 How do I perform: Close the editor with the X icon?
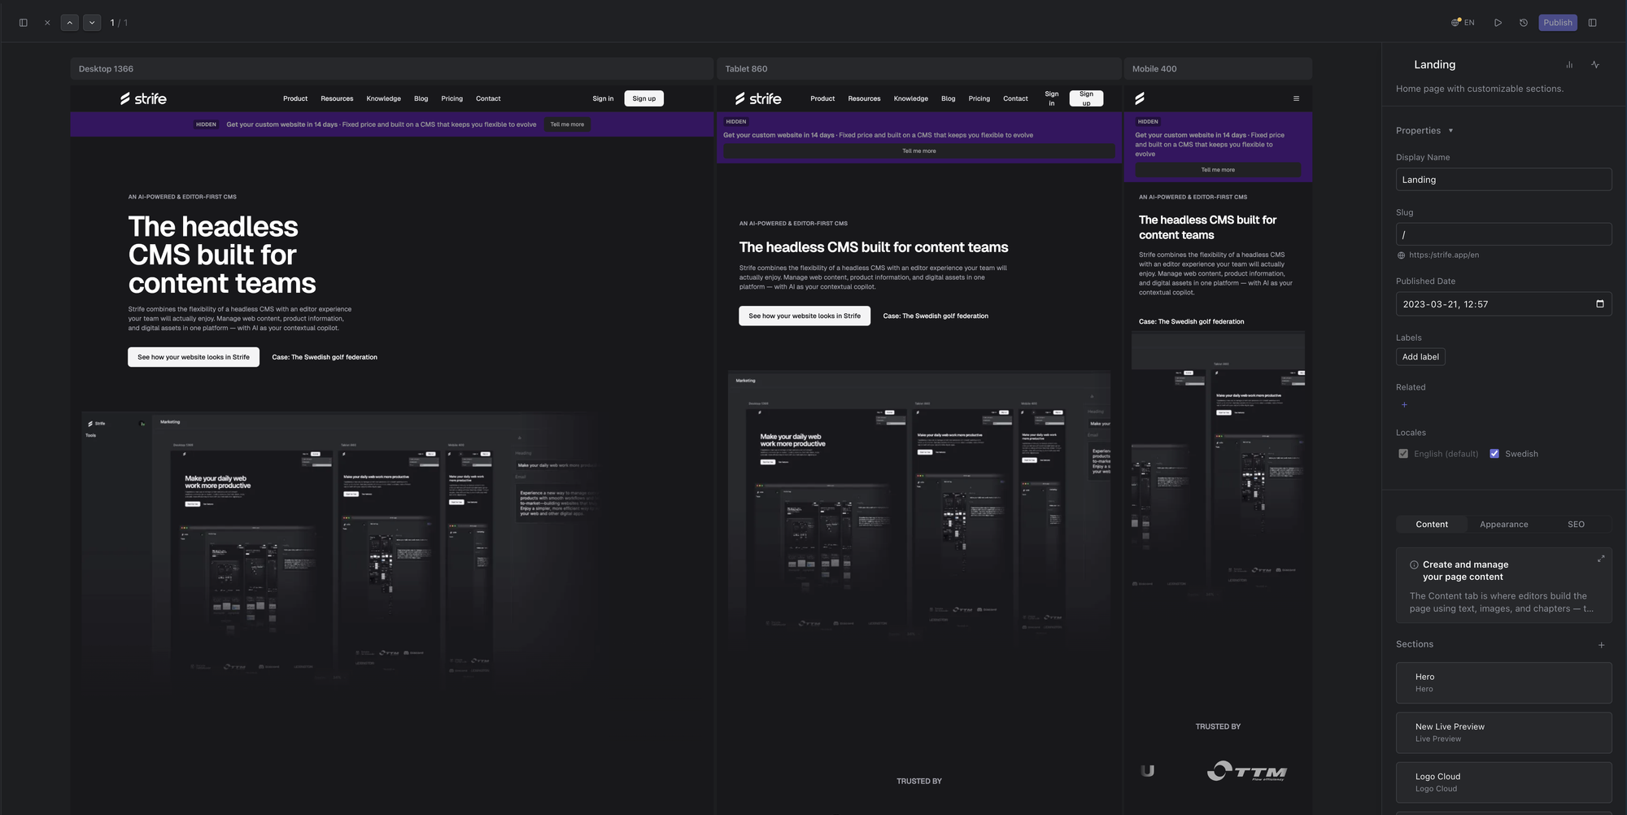(47, 23)
